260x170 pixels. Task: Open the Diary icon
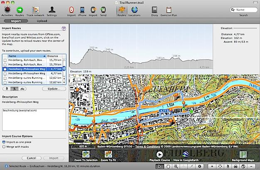(155, 10)
